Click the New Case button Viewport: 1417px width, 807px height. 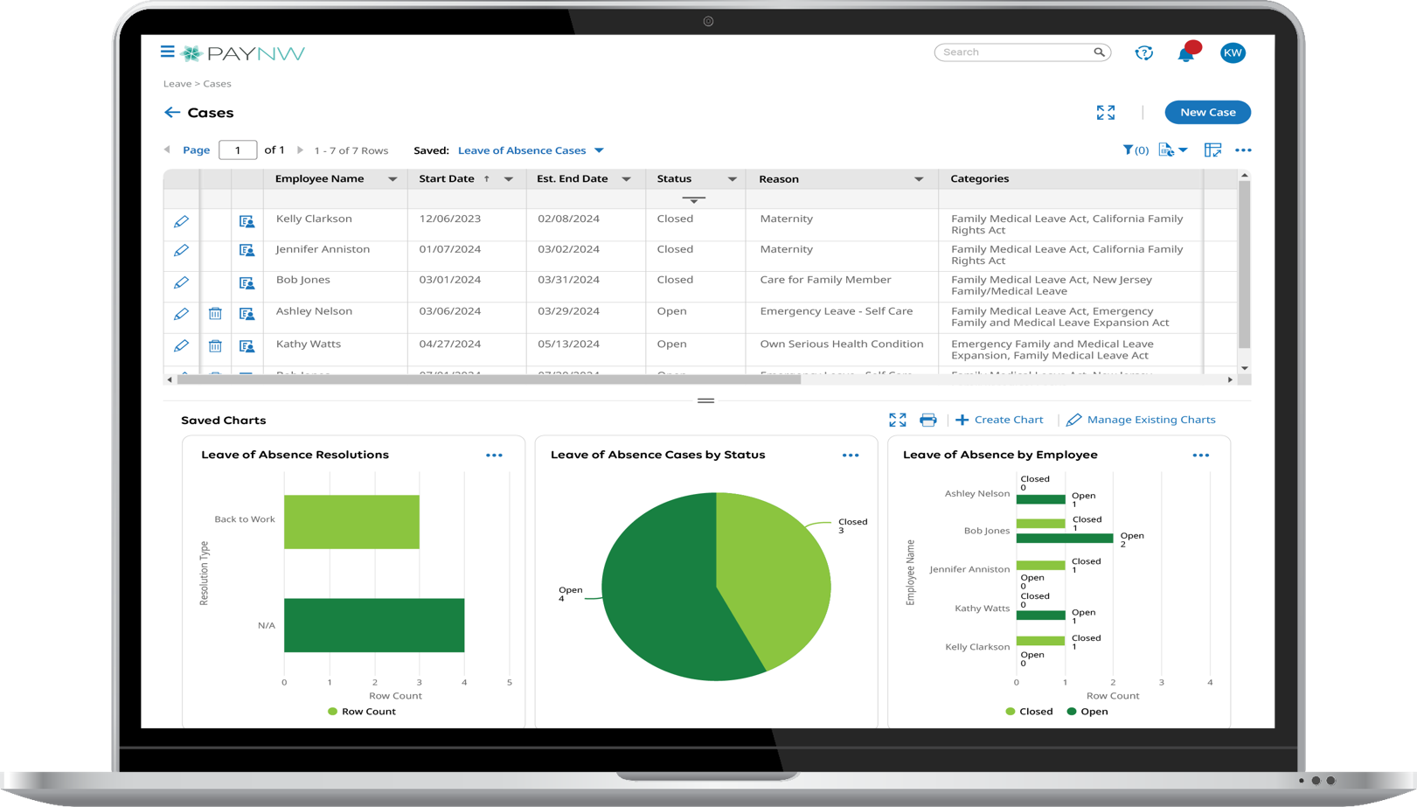(x=1207, y=113)
